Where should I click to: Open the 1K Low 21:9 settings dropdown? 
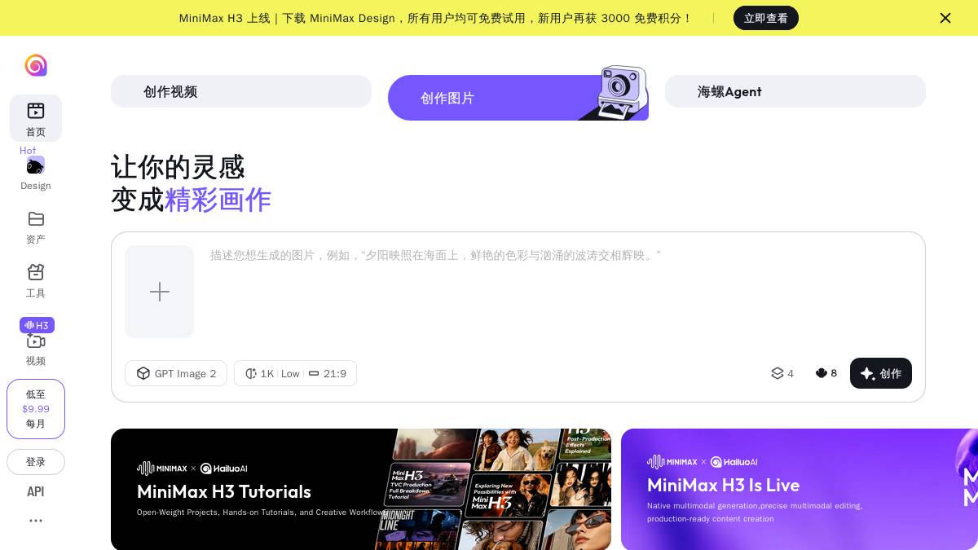tap(296, 373)
